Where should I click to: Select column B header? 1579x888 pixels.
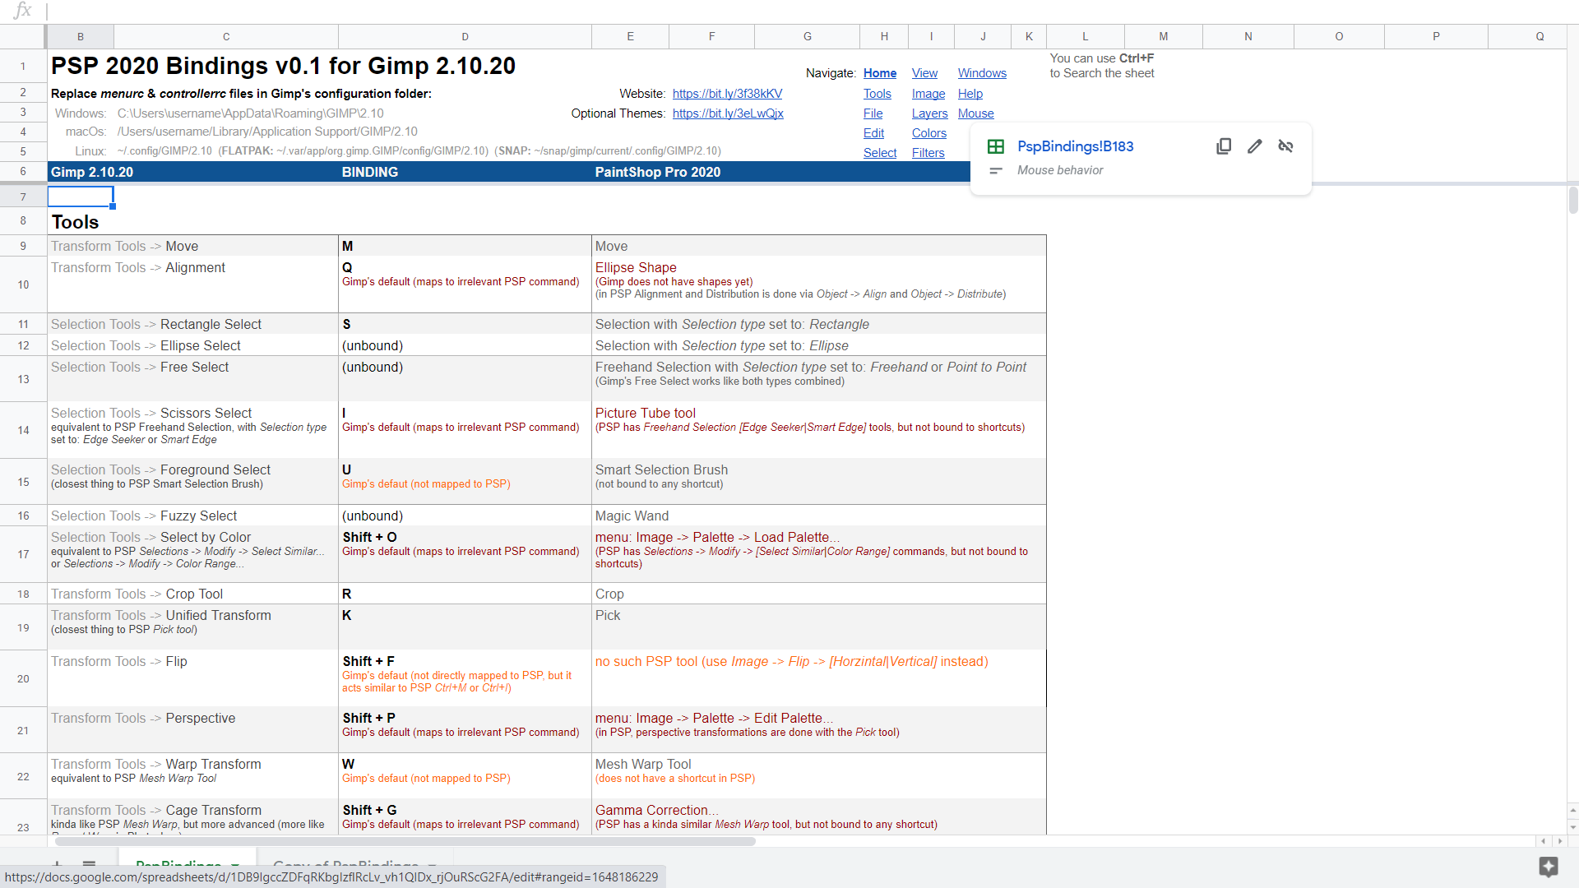(x=81, y=36)
